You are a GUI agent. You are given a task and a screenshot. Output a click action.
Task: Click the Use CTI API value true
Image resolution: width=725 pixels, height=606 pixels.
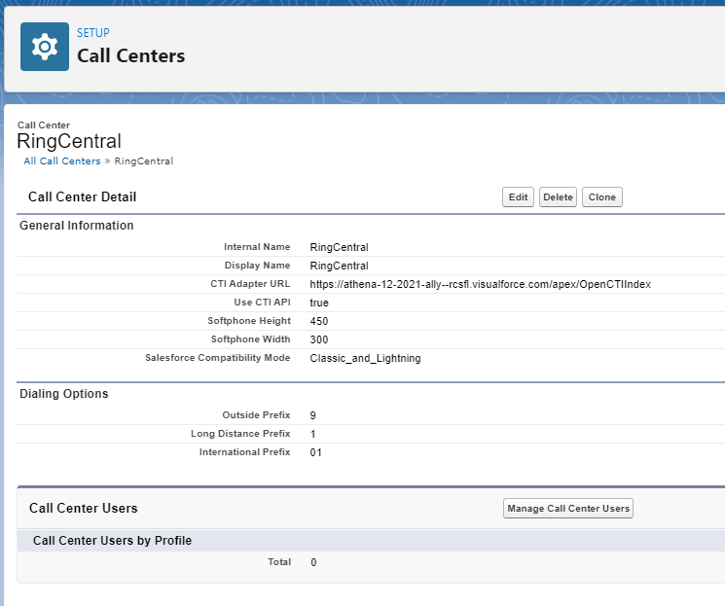click(319, 303)
